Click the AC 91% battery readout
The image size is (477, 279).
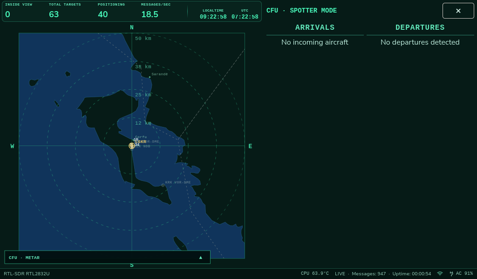464,273
